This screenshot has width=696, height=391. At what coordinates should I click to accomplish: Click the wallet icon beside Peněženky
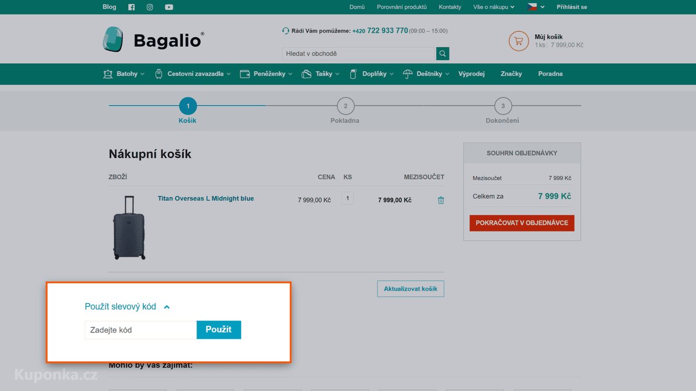point(245,74)
